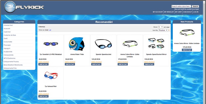The height and width of the screenshot is (104, 206).
Task: Open Tyr Swedish LO-PRO Metalizat goggles image
Action: 51,44
